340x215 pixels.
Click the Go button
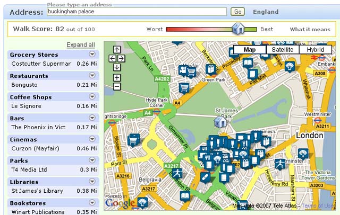[x=237, y=12]
